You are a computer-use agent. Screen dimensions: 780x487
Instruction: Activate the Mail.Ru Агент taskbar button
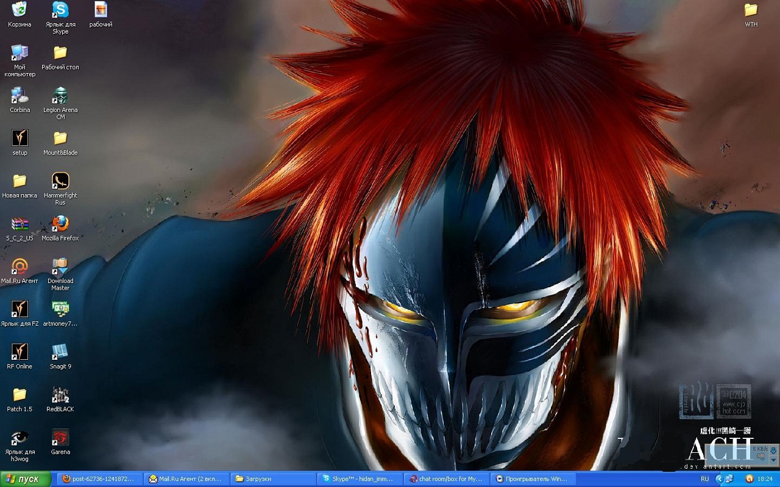click(x=186, y=479)
